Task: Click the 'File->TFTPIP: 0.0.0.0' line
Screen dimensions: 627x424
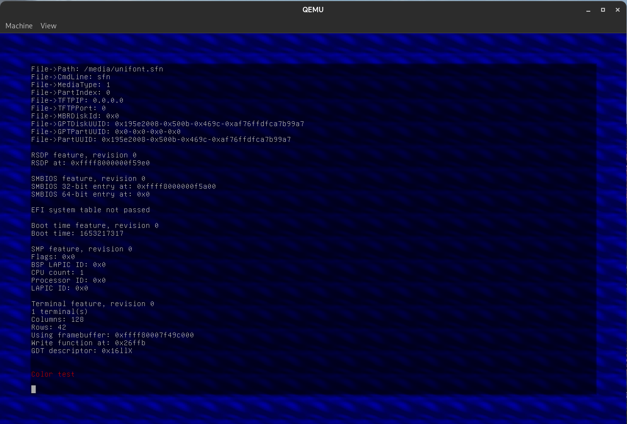Action: point(77,100)
